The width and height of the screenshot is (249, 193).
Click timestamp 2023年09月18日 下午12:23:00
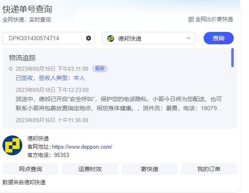coord(52,90)
